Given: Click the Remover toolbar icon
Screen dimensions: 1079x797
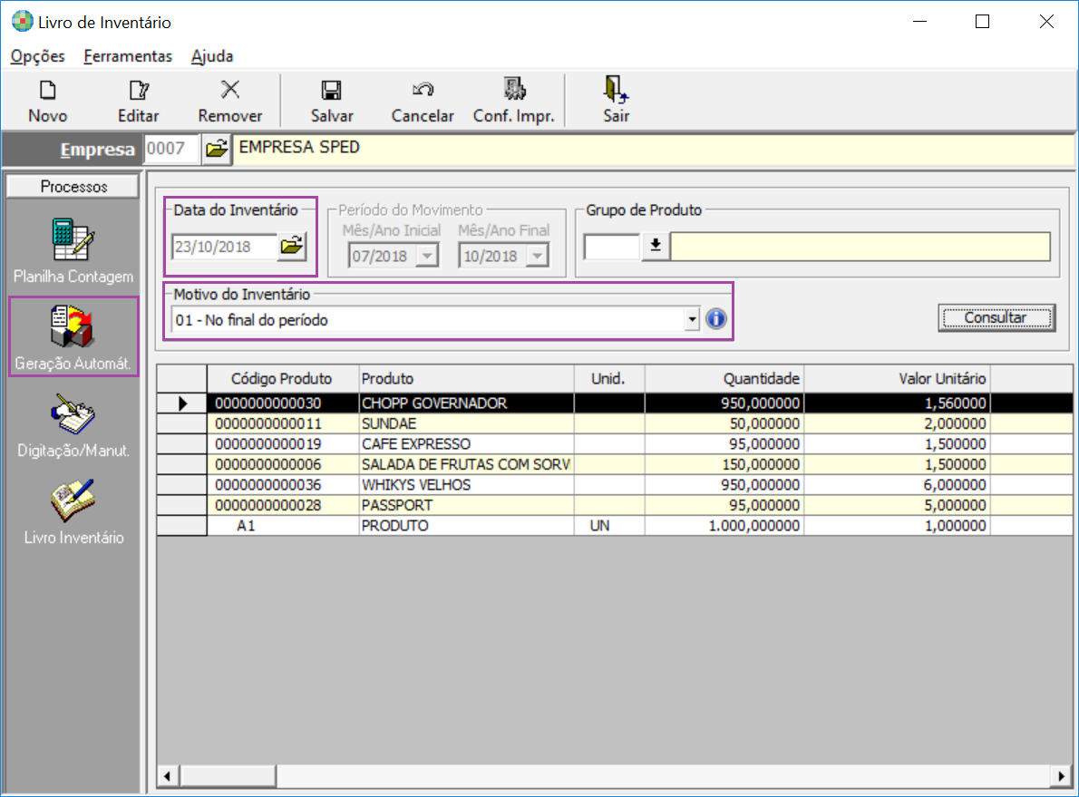Looking at the screenshot, I should 230,91.
